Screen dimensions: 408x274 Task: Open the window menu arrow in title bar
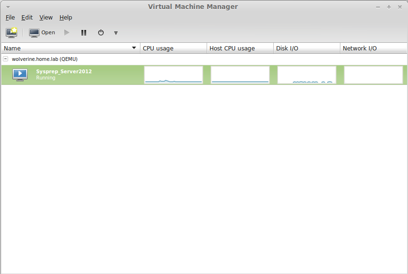(8, 7)
